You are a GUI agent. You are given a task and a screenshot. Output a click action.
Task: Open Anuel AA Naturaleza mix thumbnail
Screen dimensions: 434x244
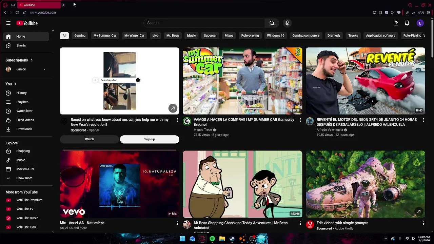click(120, 184)
